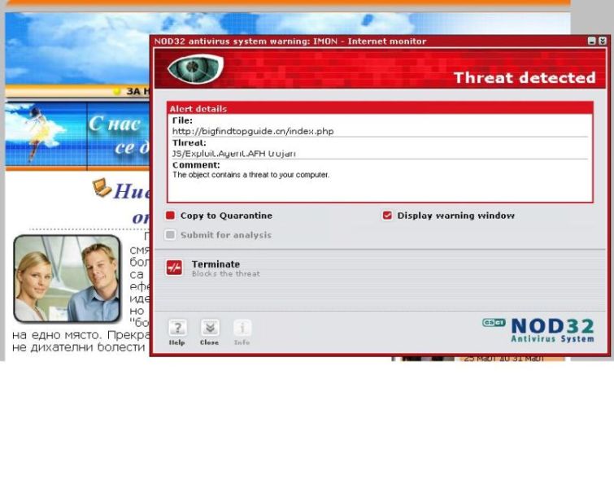Select the Alert details header
614x488 pixels.
point(198,108)
